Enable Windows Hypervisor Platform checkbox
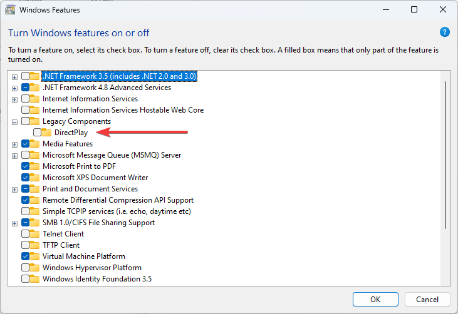Screen dimensions: 458x314 pyautogui.click(x=26, y=267)
